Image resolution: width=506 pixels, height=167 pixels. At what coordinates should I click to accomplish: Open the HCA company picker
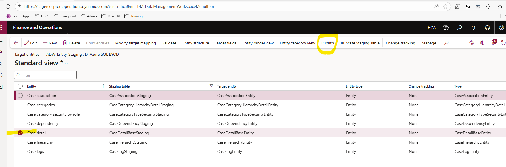(x=432, y=28)
